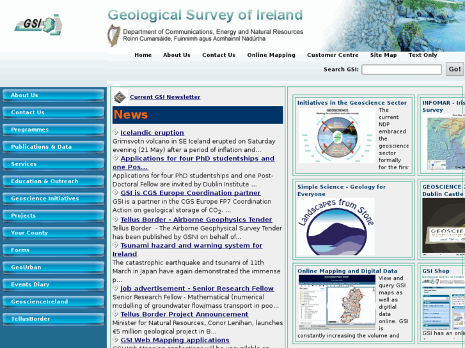Open TellusBorder in the sidebar

[53, 319]
